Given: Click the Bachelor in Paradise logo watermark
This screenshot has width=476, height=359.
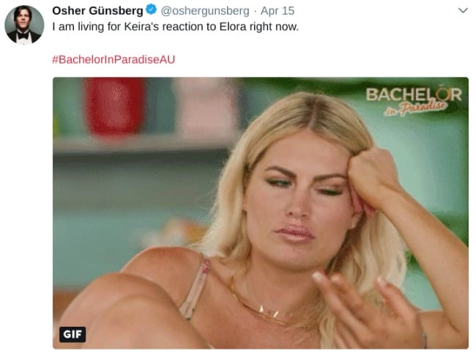Looking at the screenshot, I should 414,101.
